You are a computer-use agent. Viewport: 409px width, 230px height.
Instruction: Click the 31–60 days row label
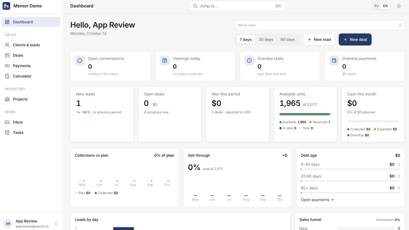pos(311,176)
